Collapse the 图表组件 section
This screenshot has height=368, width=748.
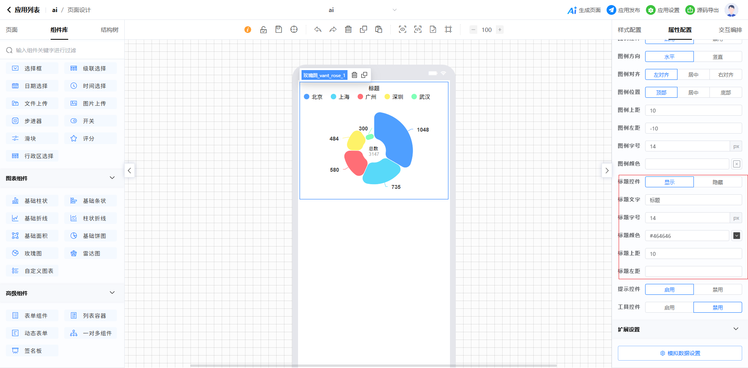point(112,178)
